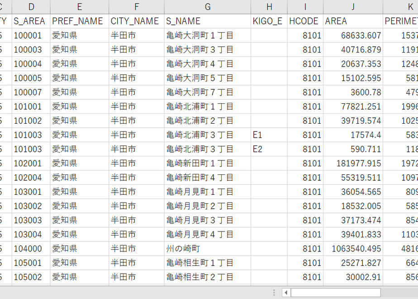Click the horizontal scrollbar left arrow
This screenshot has width=418, height=299.
[286, 293]
